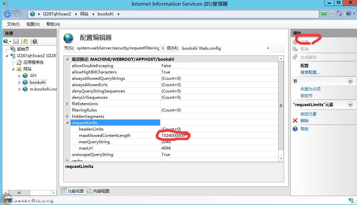Click the create new connection globe icon
This screenshot has height=205, width=357.
[x=6, y=41]
